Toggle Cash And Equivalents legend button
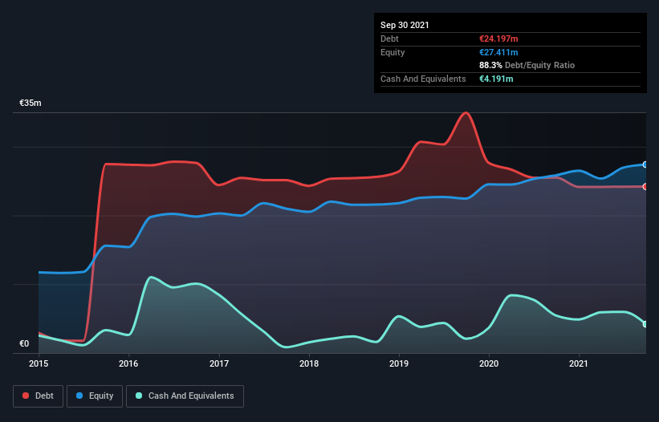Screen dimensions: 659x422 [x=185, y=396]
